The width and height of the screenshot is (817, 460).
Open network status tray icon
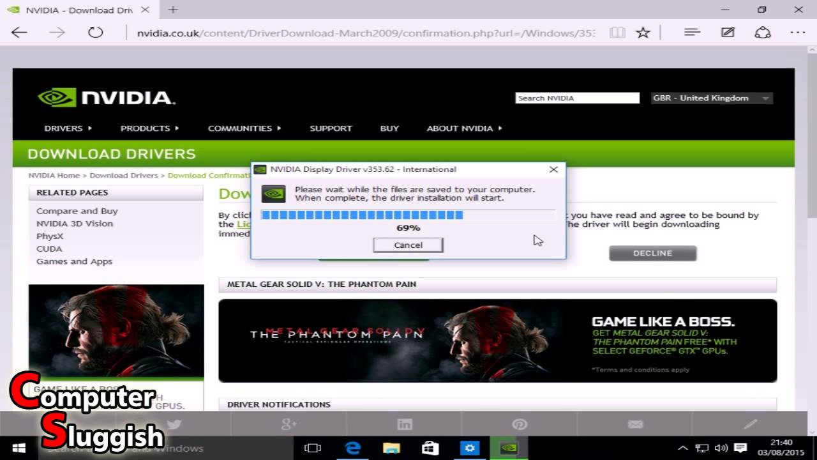pos(702,448)
